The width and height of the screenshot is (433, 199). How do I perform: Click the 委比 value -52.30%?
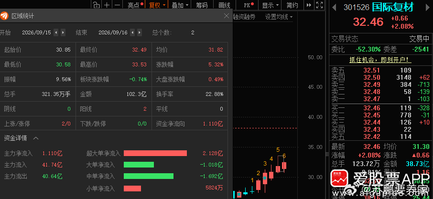(368, 50)
